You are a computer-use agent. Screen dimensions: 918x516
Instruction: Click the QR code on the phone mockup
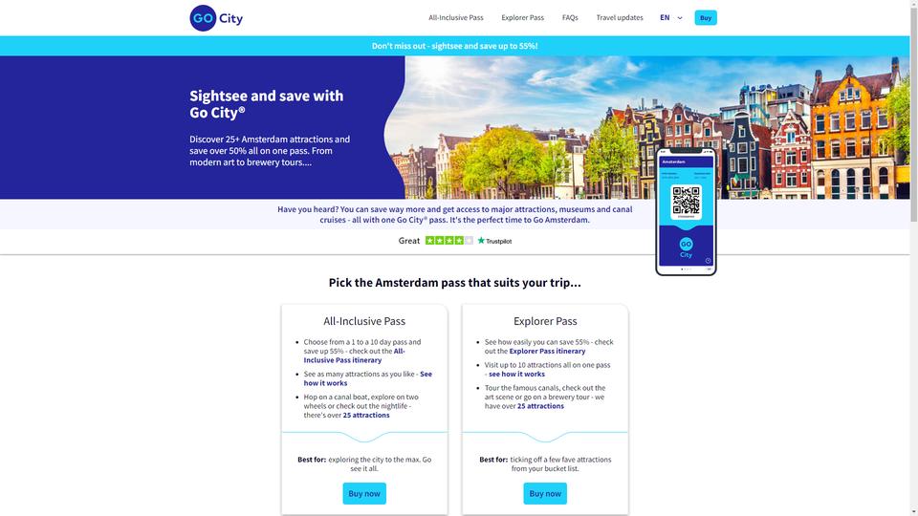tap(686, 201)
